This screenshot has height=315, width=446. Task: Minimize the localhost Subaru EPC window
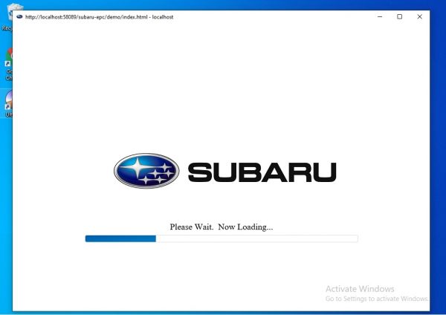click(380, 17)
